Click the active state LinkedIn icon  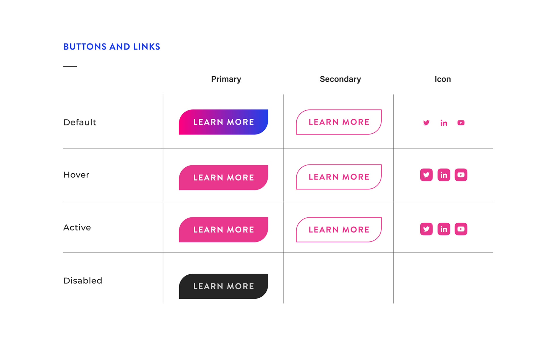[x=444, y=229]
